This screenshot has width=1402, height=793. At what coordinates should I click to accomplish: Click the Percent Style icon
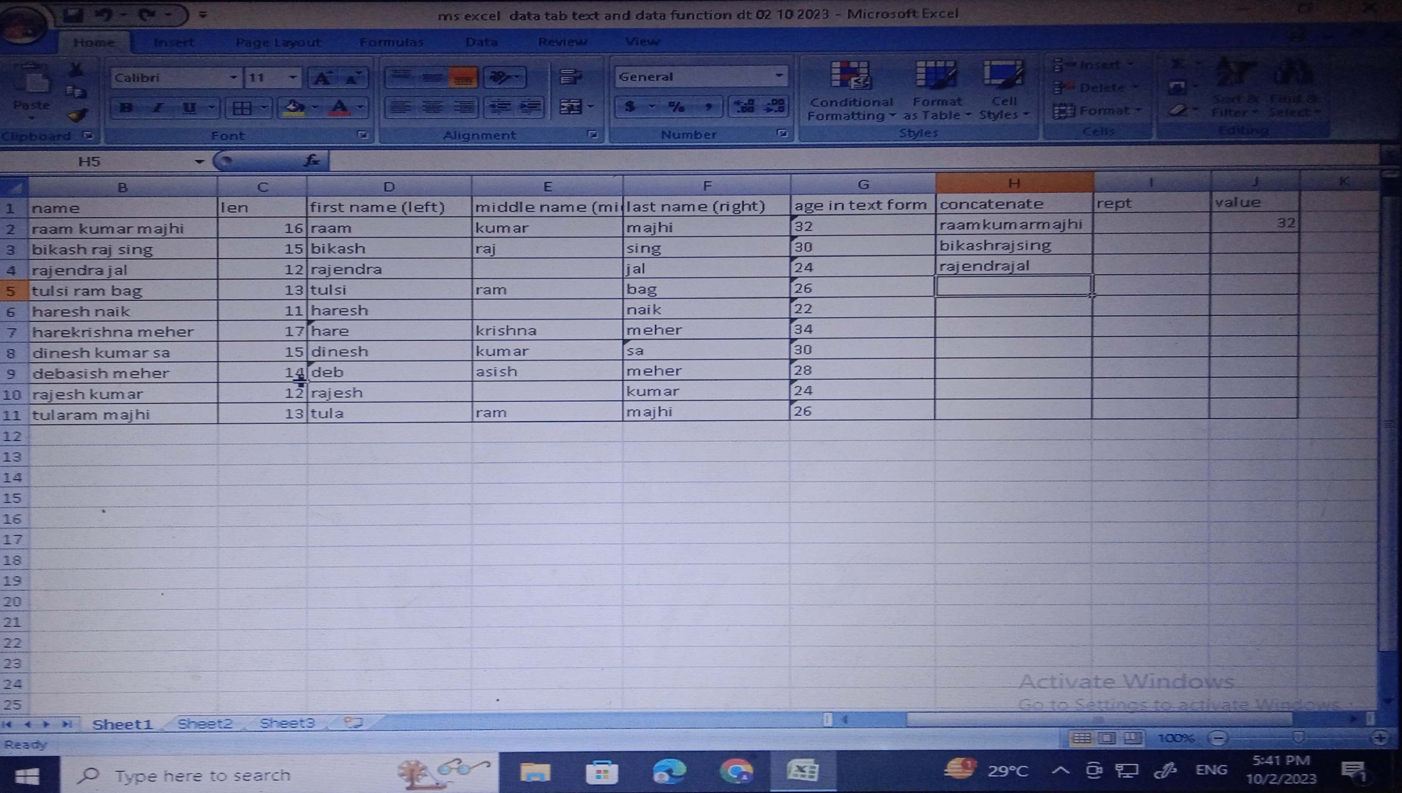[x=677, y=106]
